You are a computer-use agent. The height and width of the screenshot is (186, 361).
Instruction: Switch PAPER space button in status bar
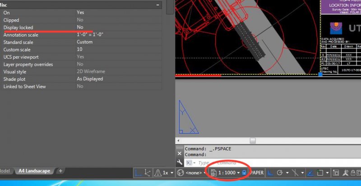(x=257, y=172)
